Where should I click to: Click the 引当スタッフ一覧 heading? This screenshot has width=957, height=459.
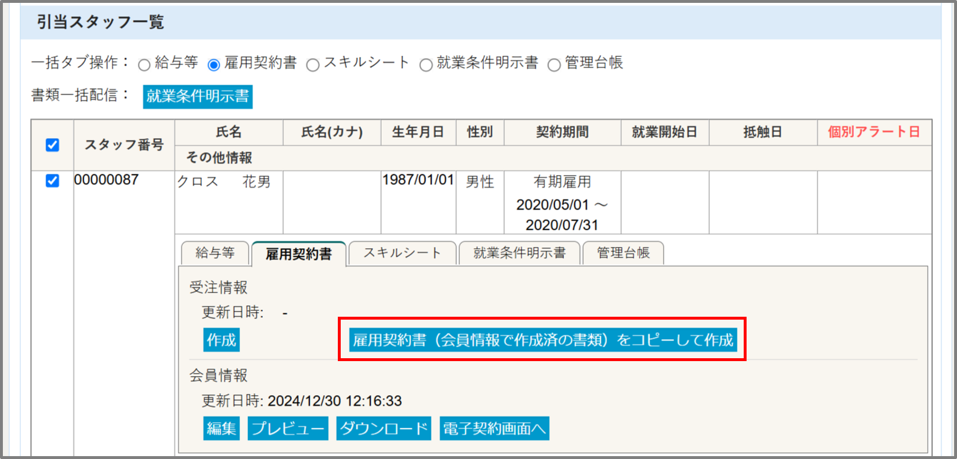click(x=101, y=22)
